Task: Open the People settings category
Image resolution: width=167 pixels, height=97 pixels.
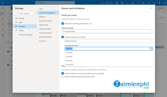Action: click(x=25, y=30)
